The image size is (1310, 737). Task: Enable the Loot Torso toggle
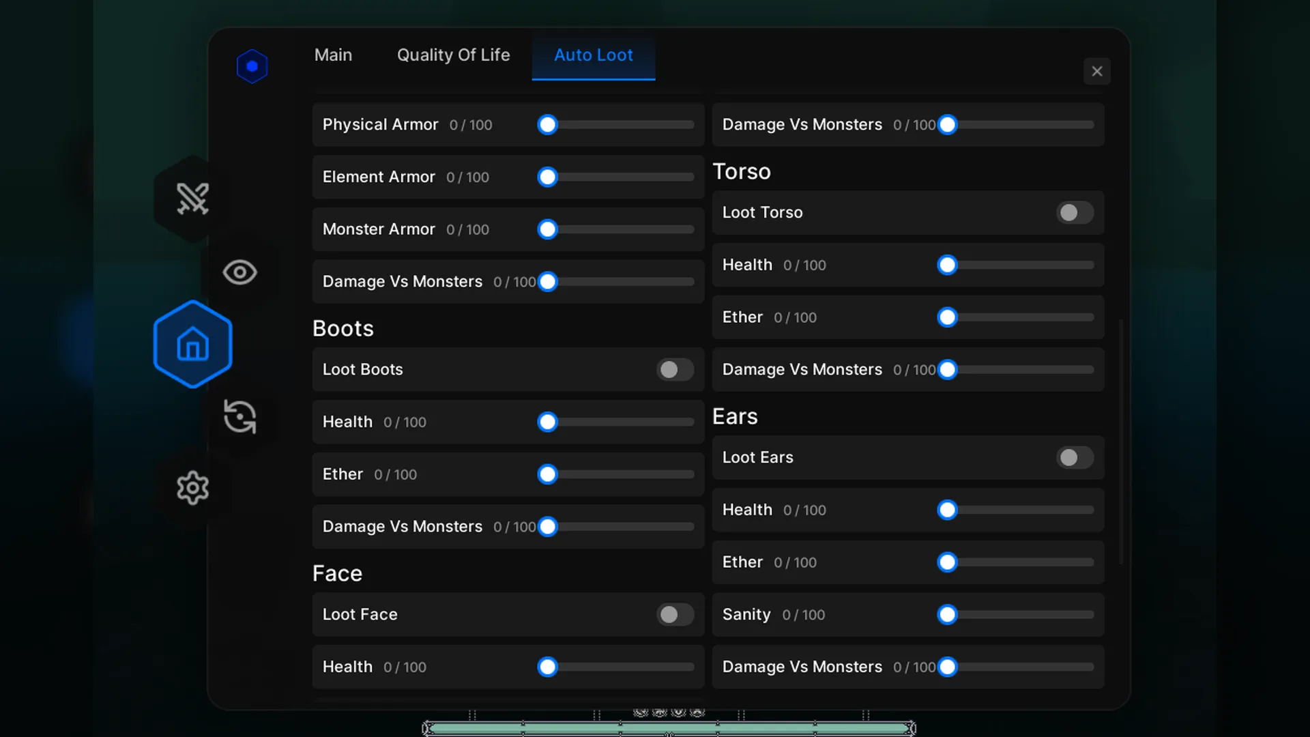[1074, 212]
